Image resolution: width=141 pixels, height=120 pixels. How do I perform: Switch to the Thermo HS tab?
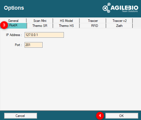click(66, 25)
